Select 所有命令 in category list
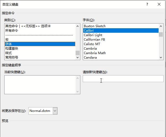 (40, 31)
